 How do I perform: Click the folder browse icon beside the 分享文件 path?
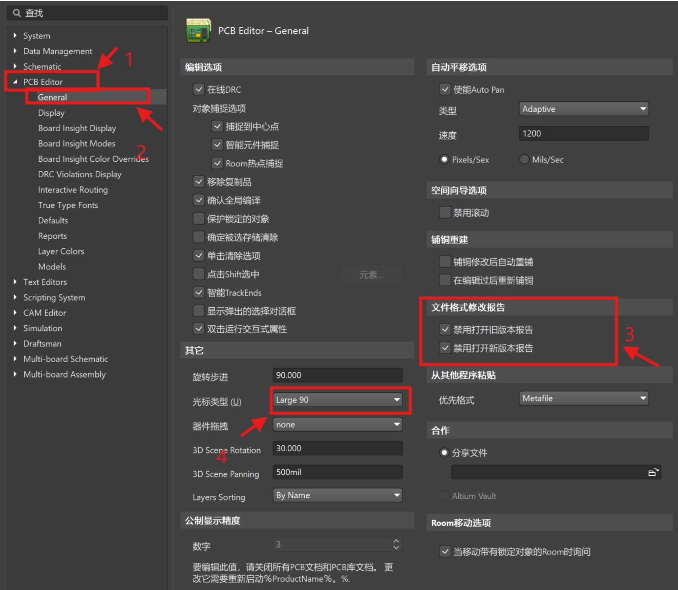653,472
